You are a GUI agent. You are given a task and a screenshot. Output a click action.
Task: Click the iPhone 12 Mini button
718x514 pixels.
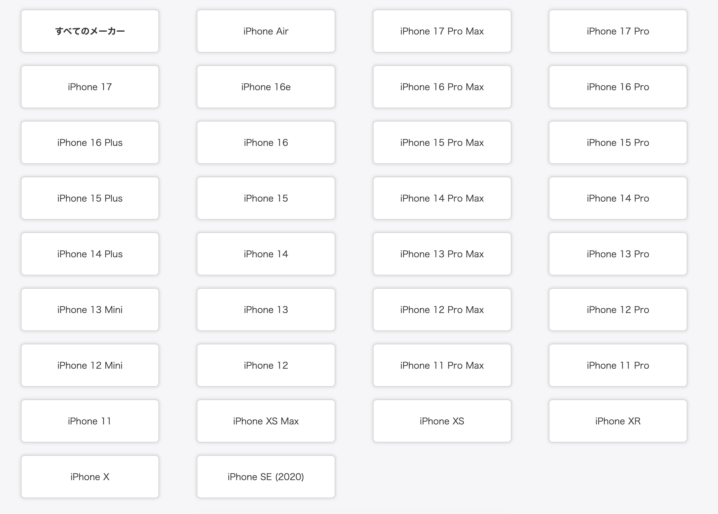coord(90,365)
